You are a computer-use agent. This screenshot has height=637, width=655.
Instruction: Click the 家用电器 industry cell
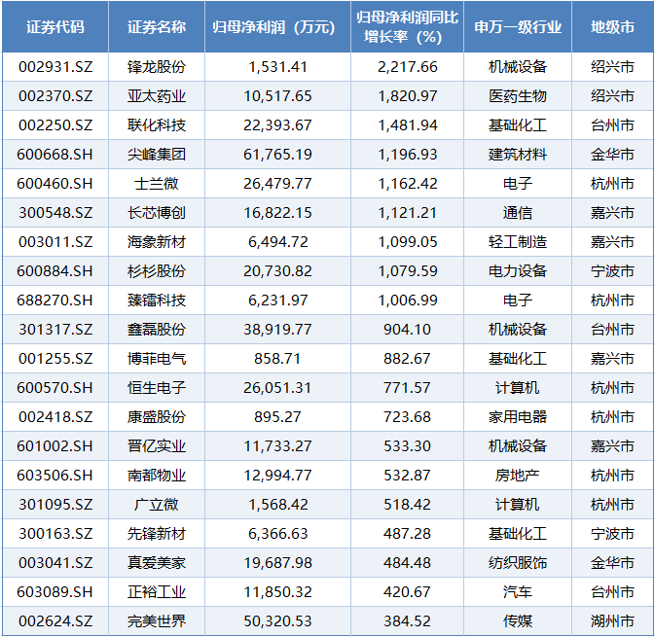tap(518, 417)
